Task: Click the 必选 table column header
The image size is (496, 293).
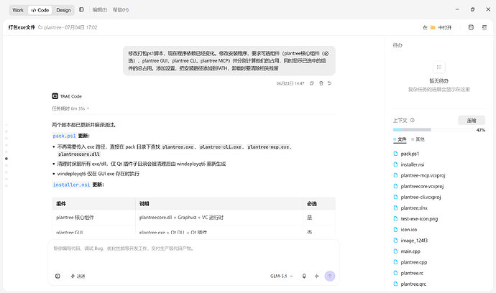Action: pyautogui.click(x=319, y=204)
